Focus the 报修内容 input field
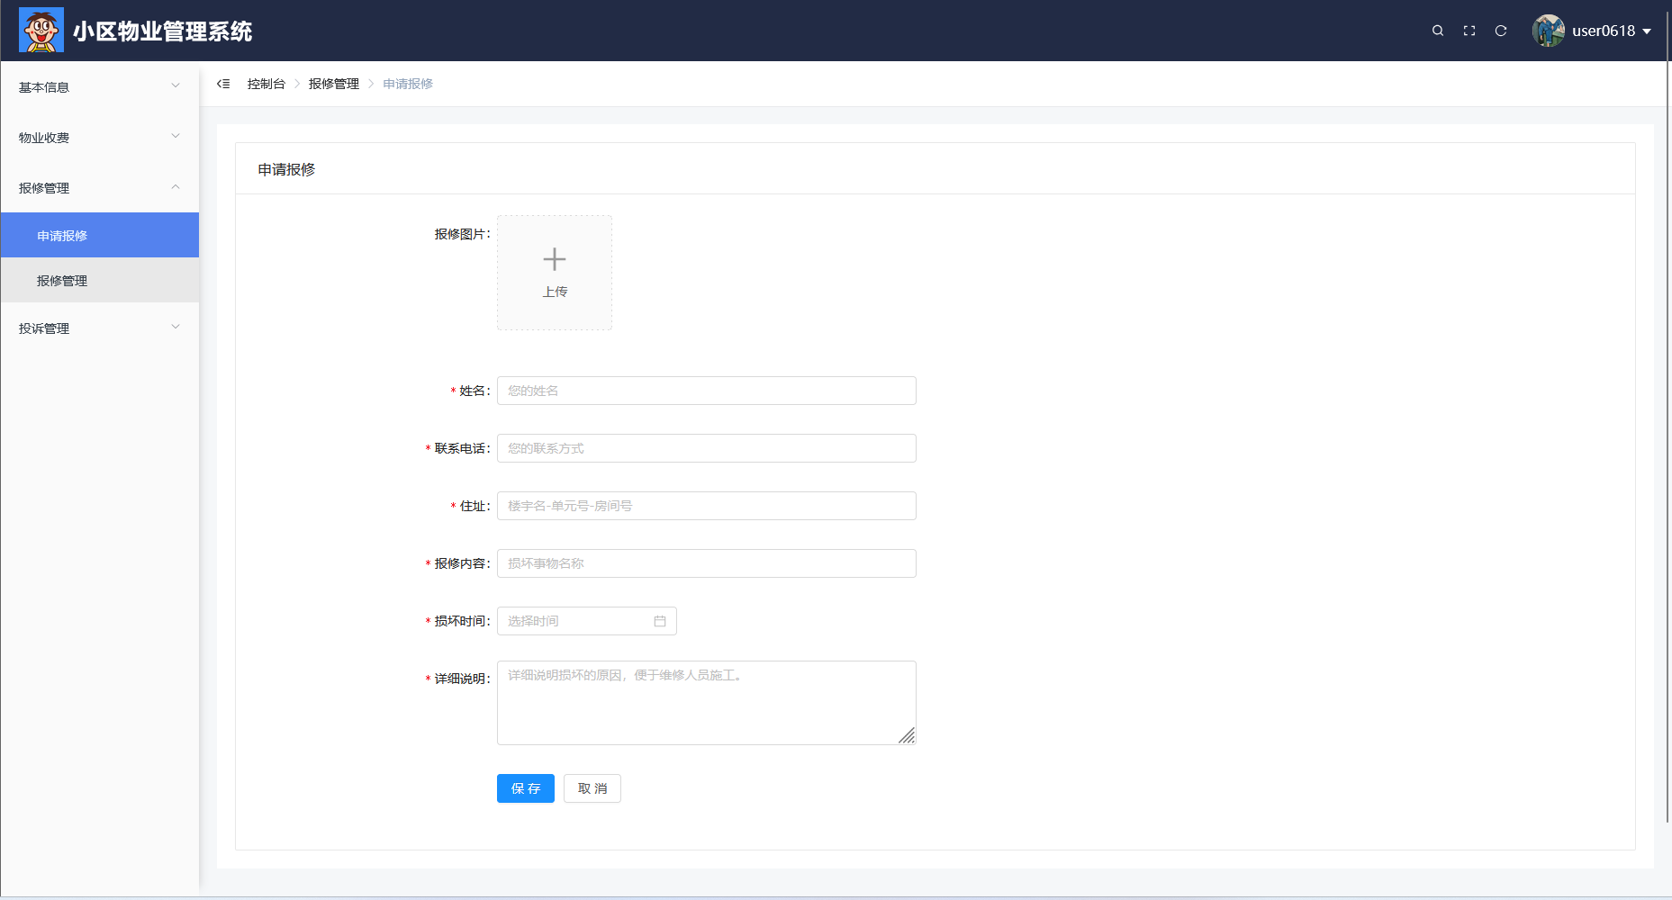The width and height of the screenshot is (1672, 900). (707, 563)
